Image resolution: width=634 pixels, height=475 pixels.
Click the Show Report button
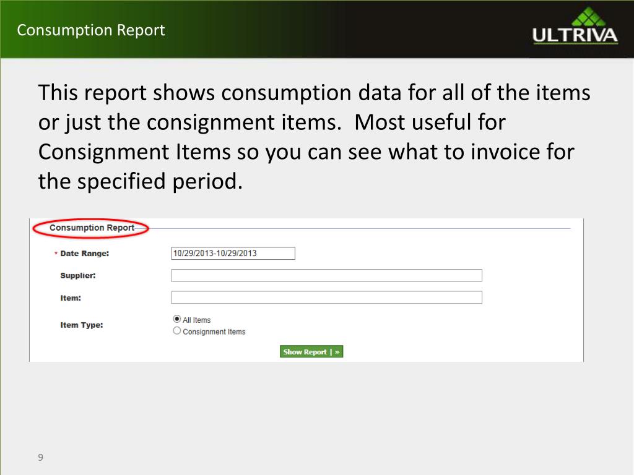tap(311, 351)
